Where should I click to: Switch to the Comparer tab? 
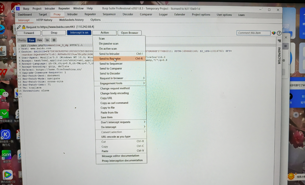(146, 15)
